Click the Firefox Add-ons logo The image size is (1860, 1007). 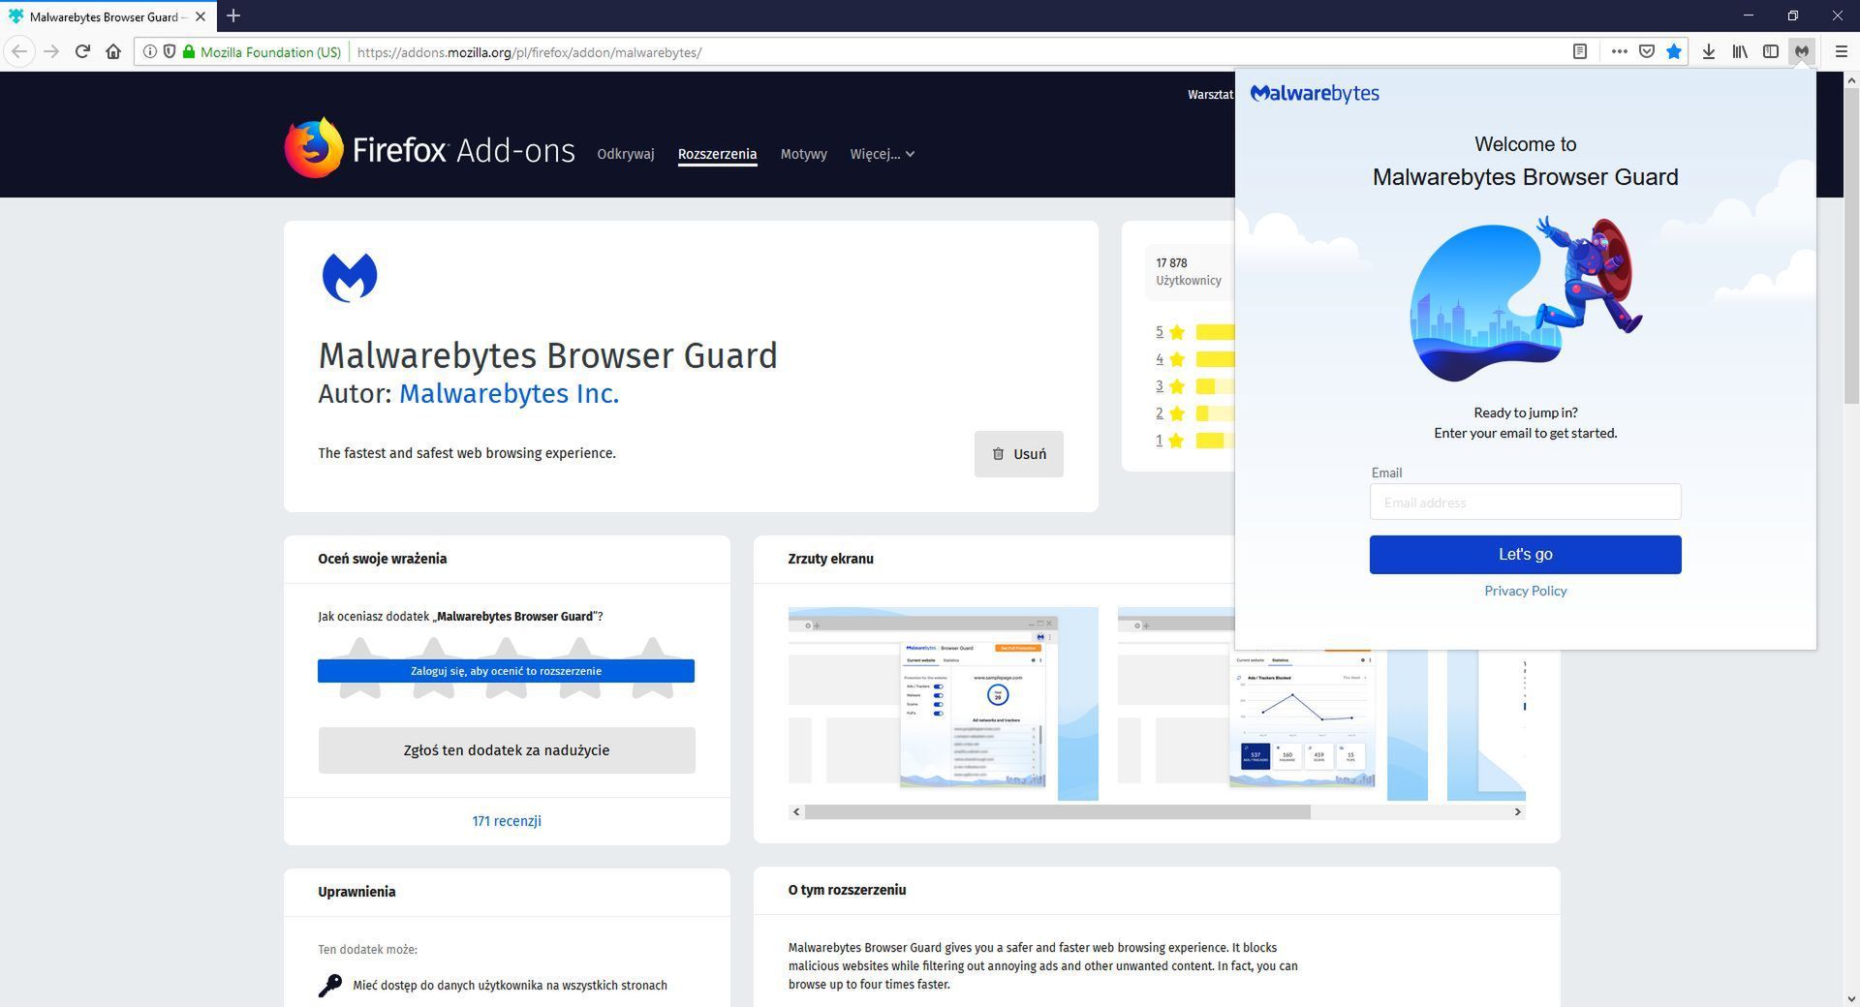coord(429,148)
